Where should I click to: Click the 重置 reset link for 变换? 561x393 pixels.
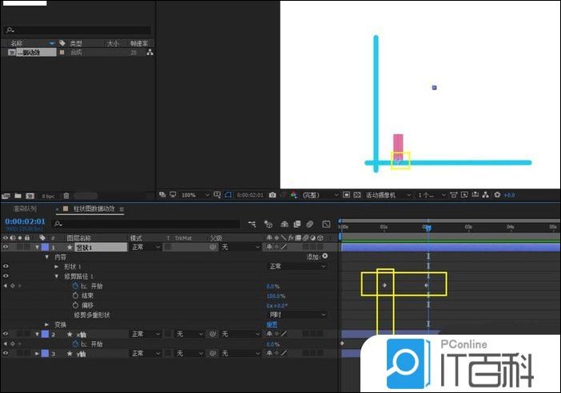(272, 324)
